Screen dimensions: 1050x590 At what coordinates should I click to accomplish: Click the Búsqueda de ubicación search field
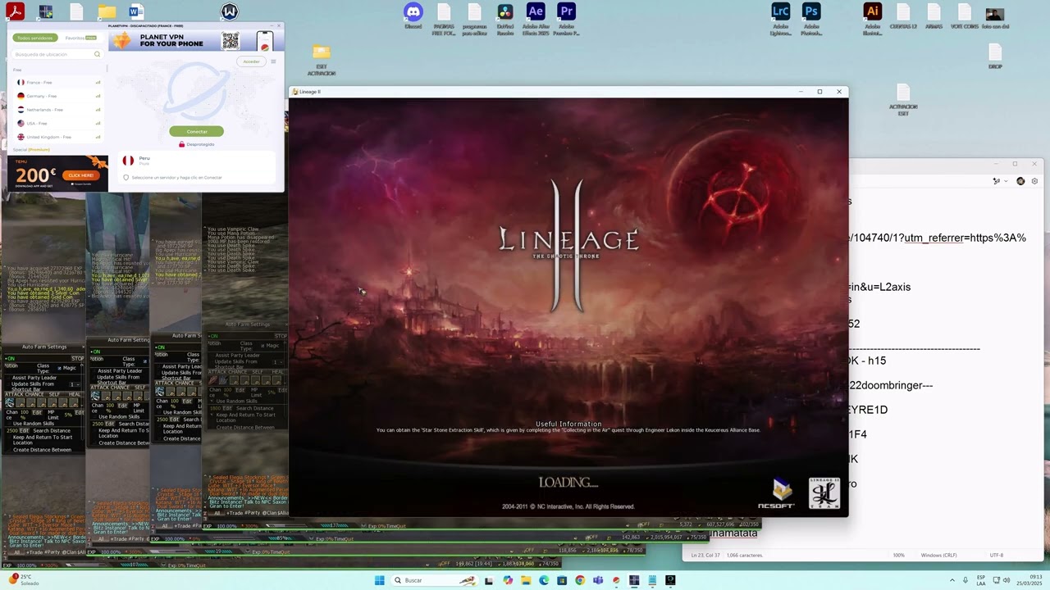click(57, 54)
